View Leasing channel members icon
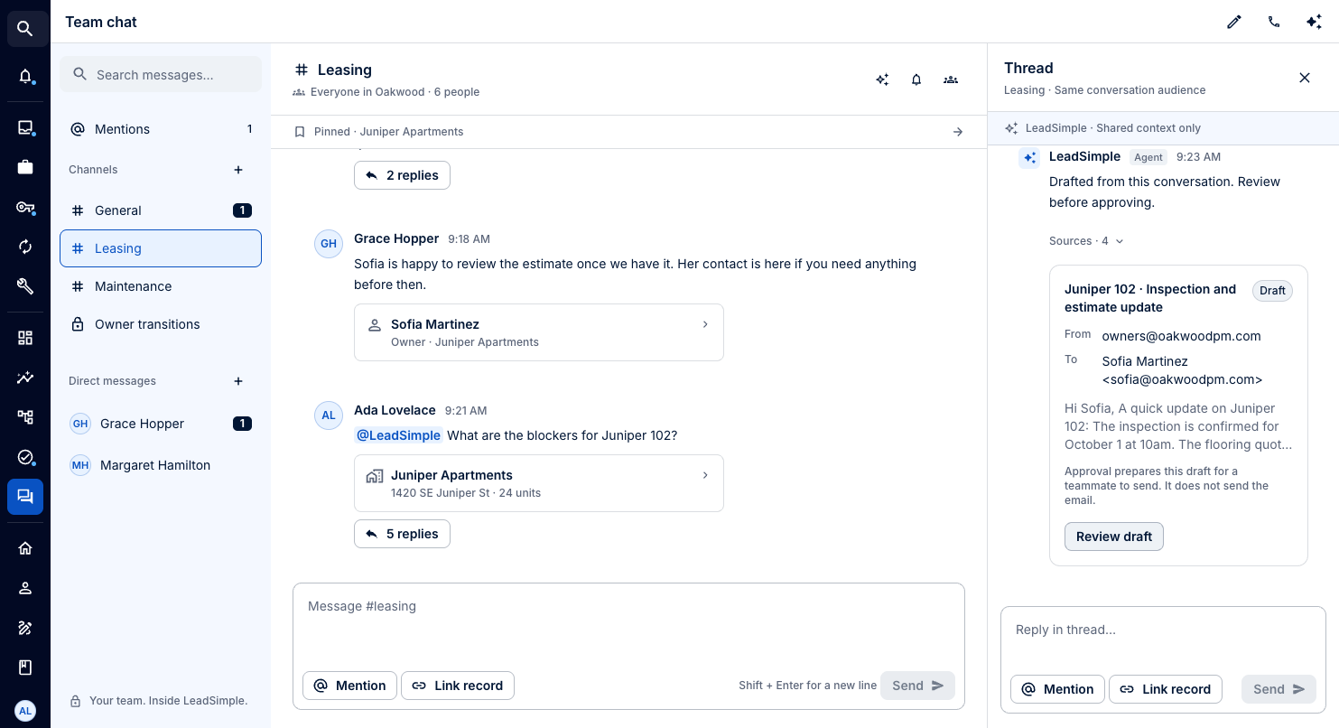The image size is (1339, 728). [951, 79]
